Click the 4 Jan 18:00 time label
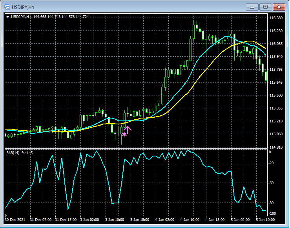Image resolution: width=290 pixels, height=228 pixels. tap(215, 220)
